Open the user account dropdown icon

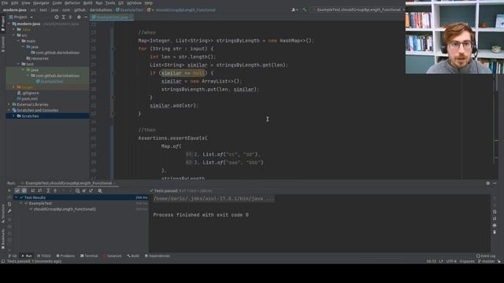(295, 10)
